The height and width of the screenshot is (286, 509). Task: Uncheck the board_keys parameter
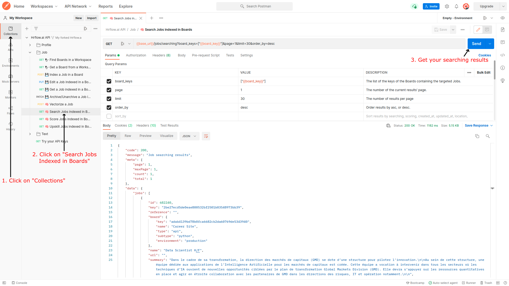coord(109,81)
